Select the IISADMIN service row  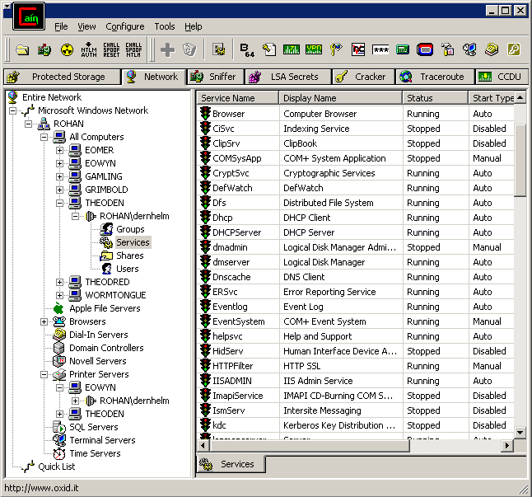point(355,381)
